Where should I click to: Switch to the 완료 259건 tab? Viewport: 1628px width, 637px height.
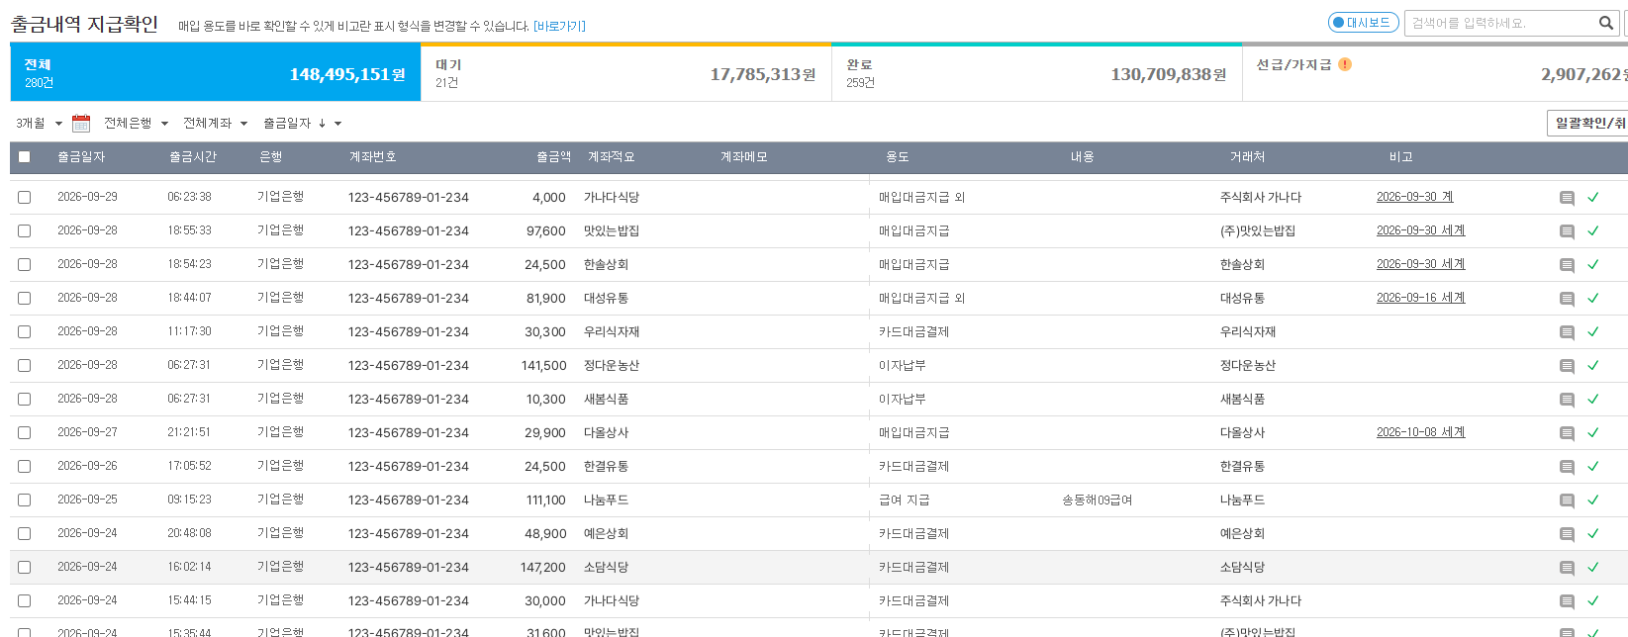tap(1037, 73)
